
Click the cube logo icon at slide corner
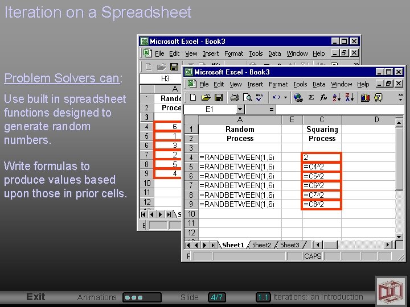coord(391,292)
